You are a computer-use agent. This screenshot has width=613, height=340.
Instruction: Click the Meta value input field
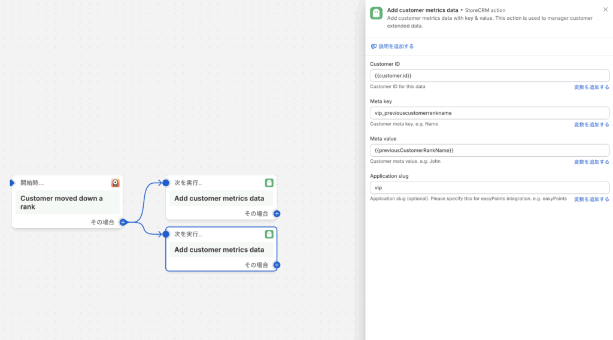(490, 150)
